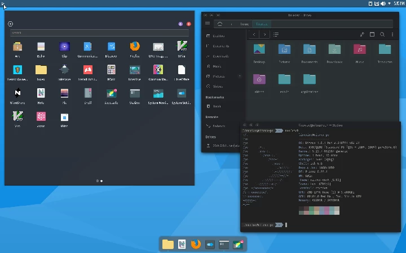Viewport: 406px width, 253px height.
Task: Toggle the file manager sidebar with hamburger button
Action: click(x=208, y=24)
